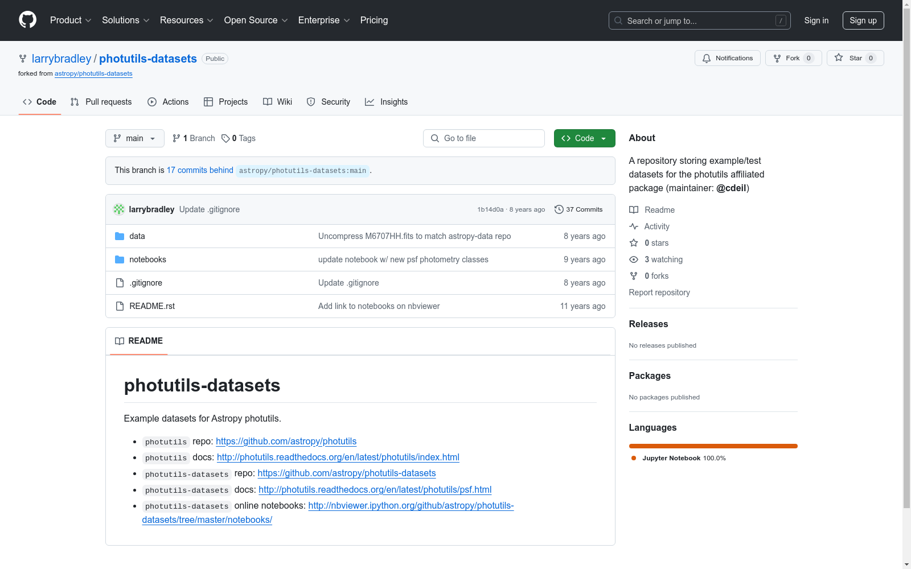This screenshot has height=569, width=911.
Task: Open the photutils psf.html docs link
Action: pos(375,490)
